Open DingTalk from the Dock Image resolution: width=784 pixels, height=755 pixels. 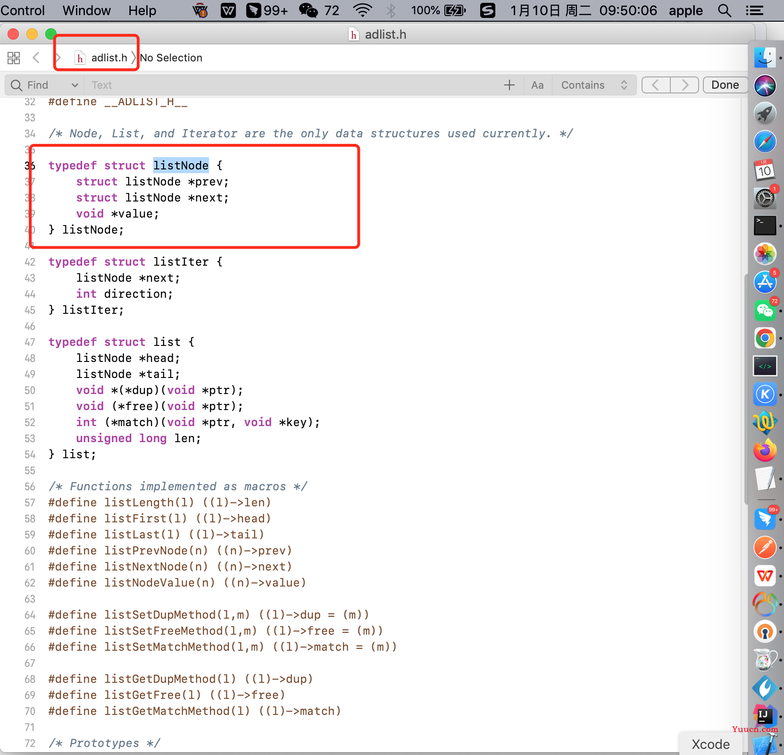pos(765,519)
